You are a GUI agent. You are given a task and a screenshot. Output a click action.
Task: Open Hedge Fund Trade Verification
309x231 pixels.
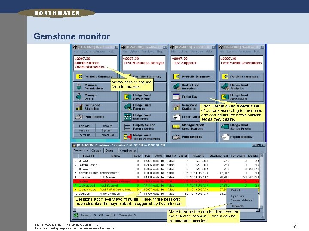144,137
